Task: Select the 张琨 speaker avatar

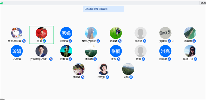Action: [41, 33]
